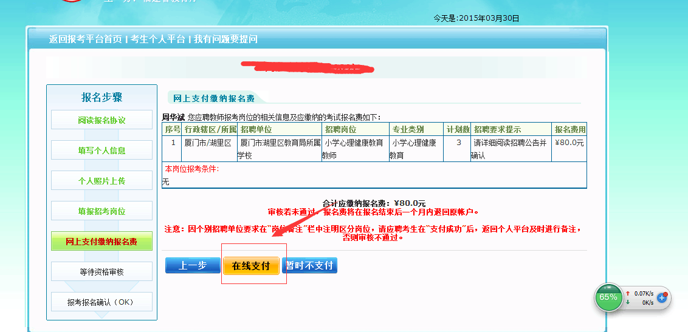Click the blue plus icon on speed widget
Screen dimensions: 688x332
pos(662,298)
